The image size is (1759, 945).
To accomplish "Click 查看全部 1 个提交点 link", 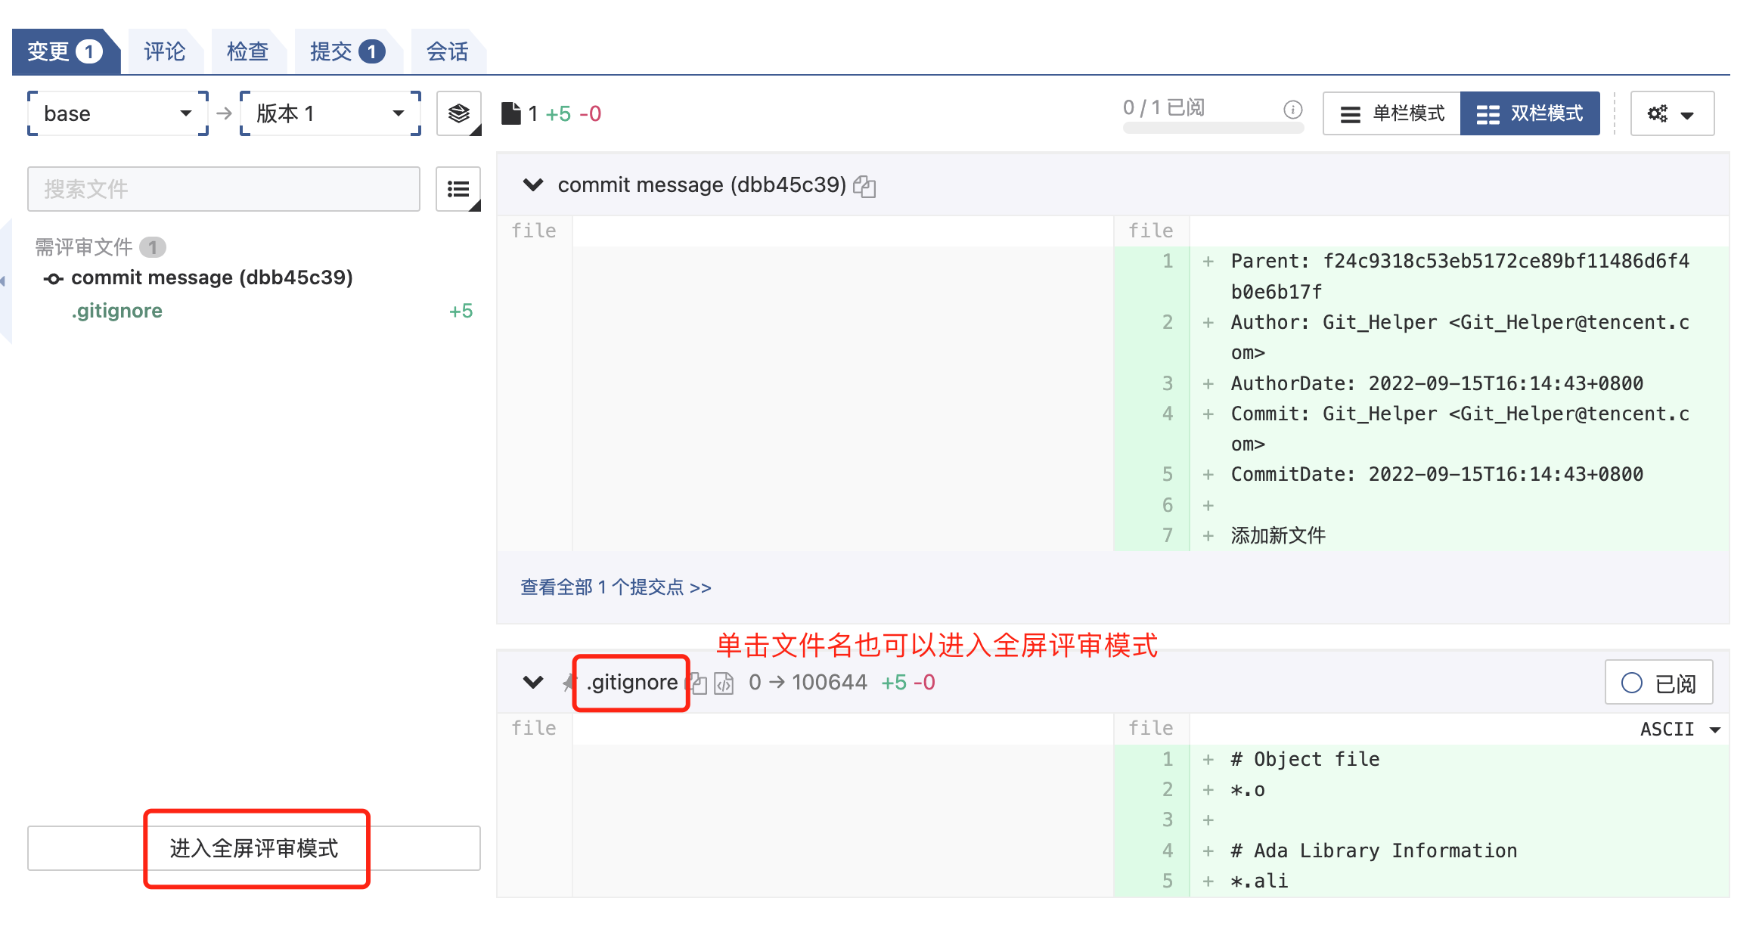I will [615, 587].
